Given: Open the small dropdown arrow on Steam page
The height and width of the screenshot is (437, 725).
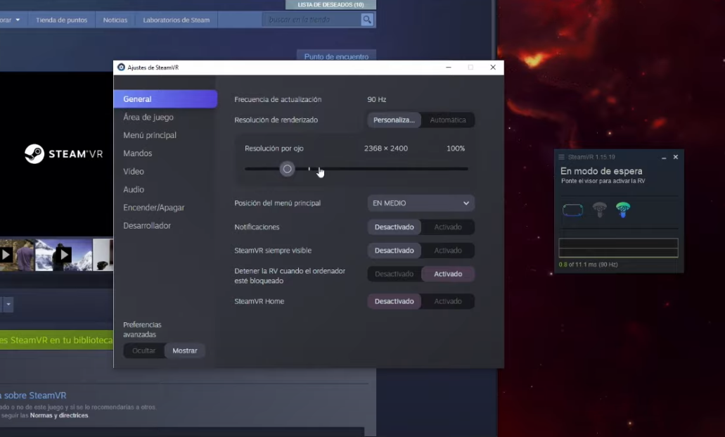Looking at the screenshot, I should point(8,304).
